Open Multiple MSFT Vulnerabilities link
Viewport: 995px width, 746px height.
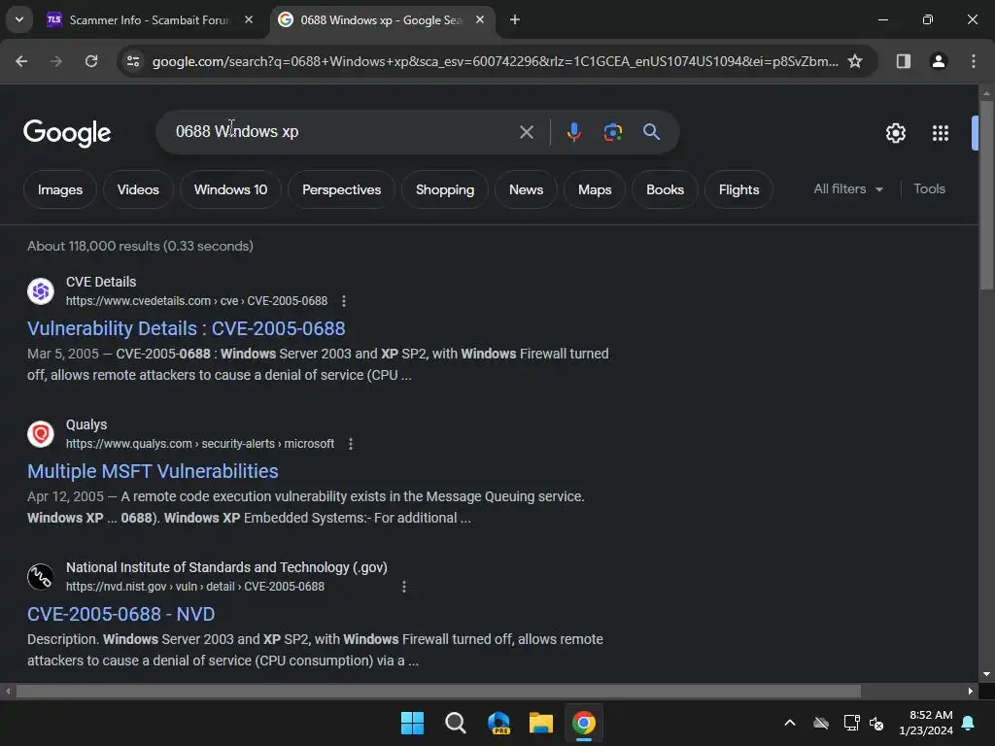[x=153, y=471]
